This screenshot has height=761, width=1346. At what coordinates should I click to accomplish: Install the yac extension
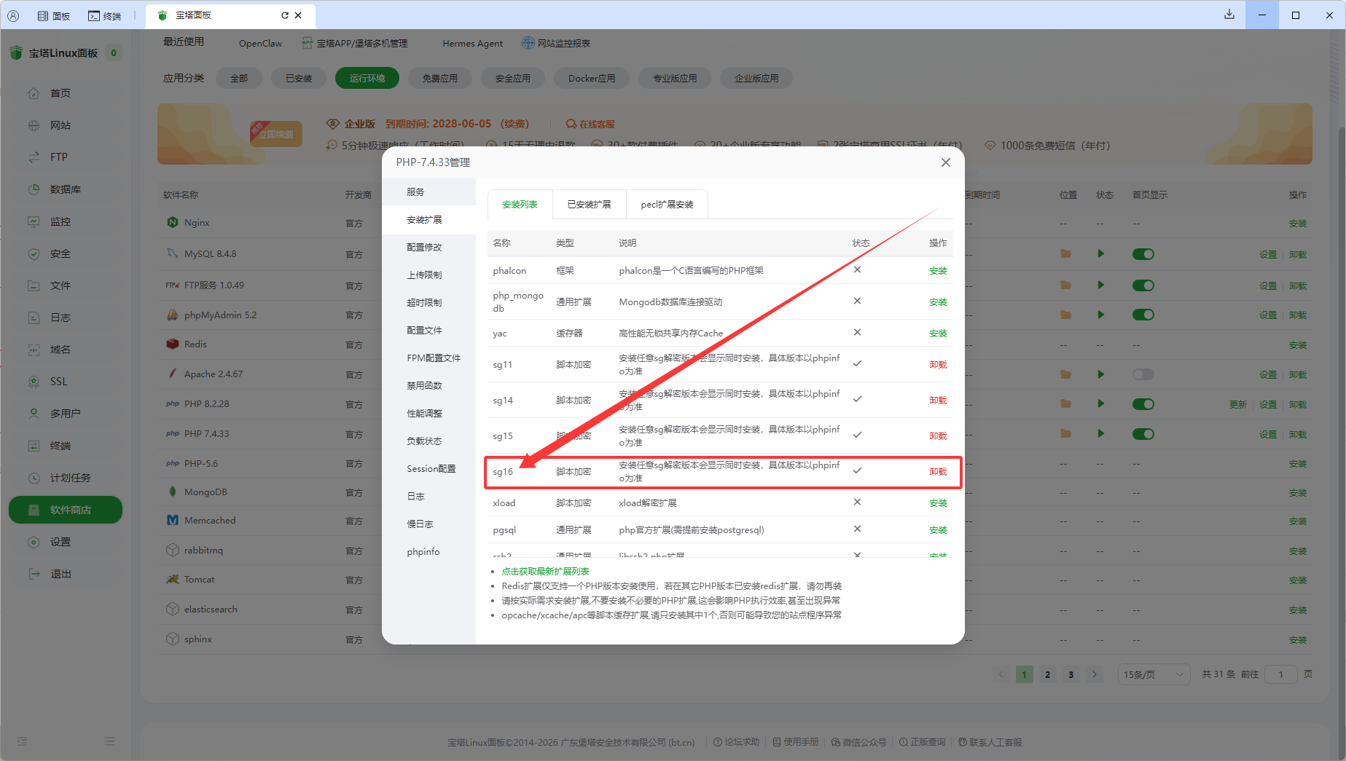coord(938,334)
